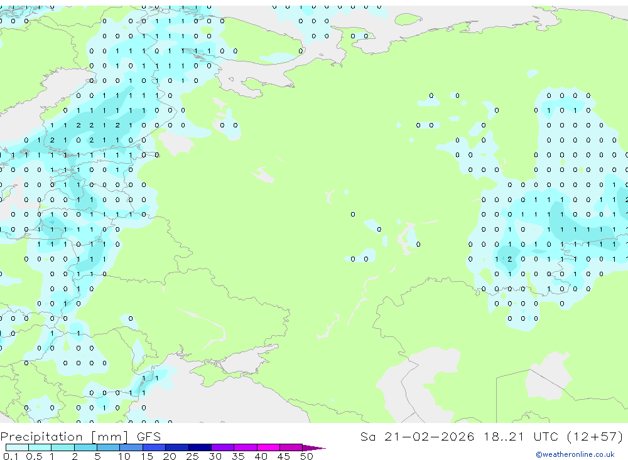Pick the 1–2 mm legend color swatch

pos(63,447)
